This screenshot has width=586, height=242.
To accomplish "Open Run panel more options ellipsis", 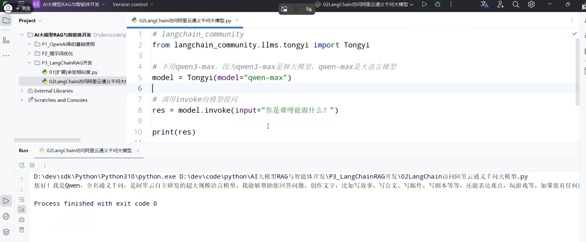I will click(x=45, y=165).
